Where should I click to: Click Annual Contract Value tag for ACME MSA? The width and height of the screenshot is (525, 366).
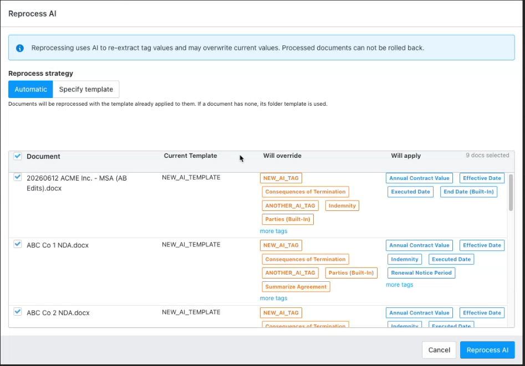(419, 178)
